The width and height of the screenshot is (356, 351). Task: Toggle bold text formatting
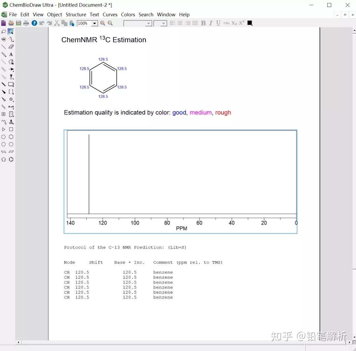pyautogui.click(x=203, y=23)
